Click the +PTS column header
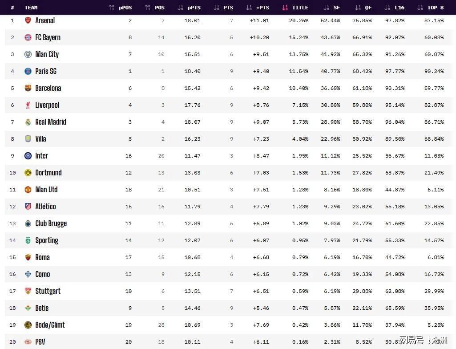The width and height of the screenshot is (456, 349). pos(262,8)
